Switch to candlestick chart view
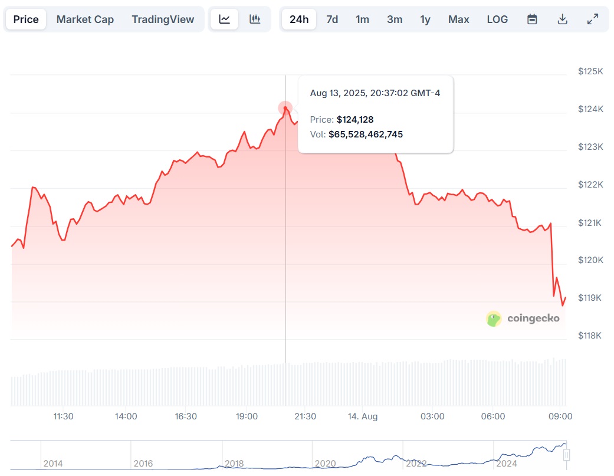This screenshot has height=476, width=614. [x=255, y=19]
